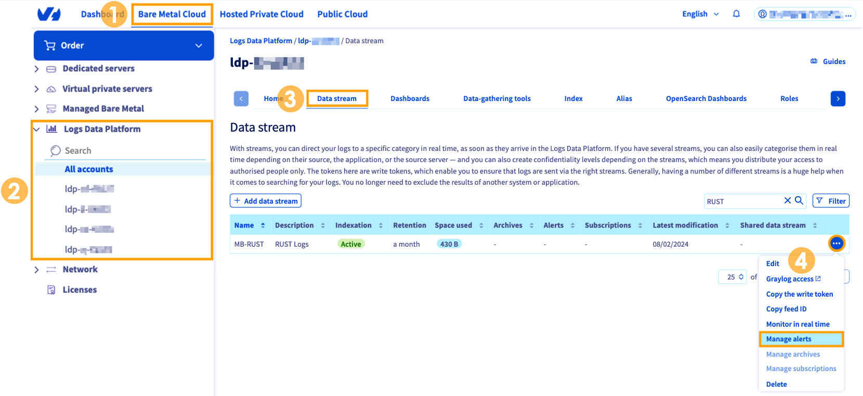Sort by Description column
863x396 pixels.
click(x=323, y=225)
